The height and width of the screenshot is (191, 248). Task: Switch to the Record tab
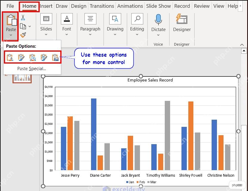coord(182,6)
